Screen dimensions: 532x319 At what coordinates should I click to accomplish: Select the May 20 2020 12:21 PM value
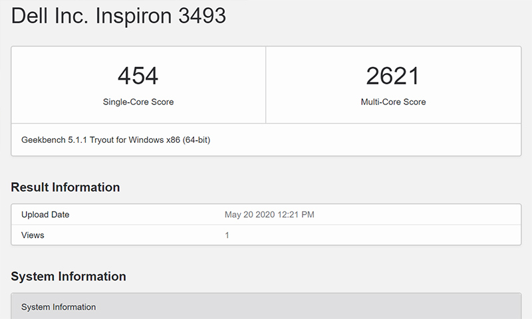tap(269, 215)
